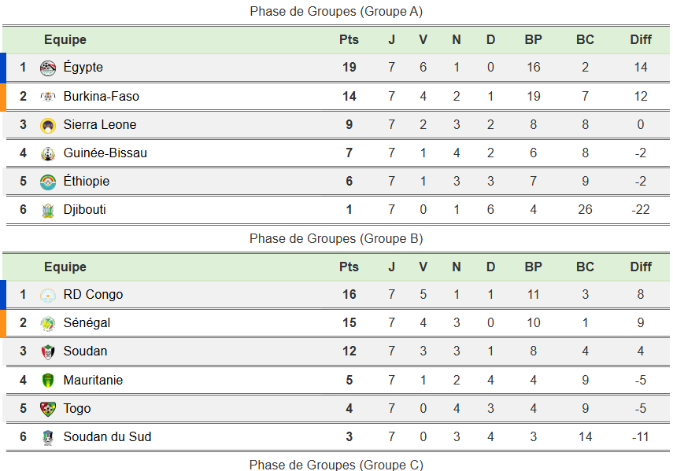Click the Soudan du Sud crest icon
Screen dimensions: 673x471
(x=48, y=437)
